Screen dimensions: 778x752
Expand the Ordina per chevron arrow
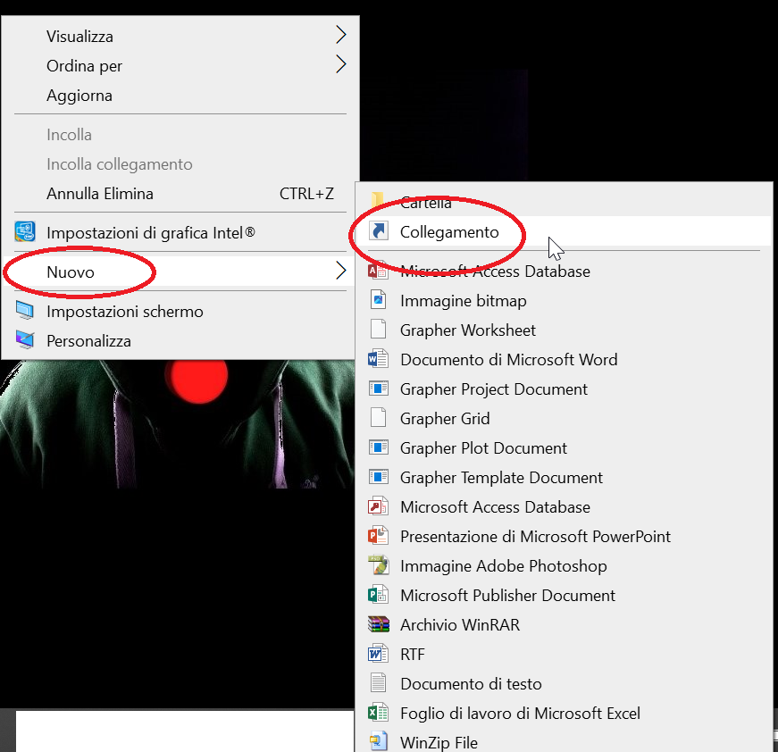click(340, 64)
